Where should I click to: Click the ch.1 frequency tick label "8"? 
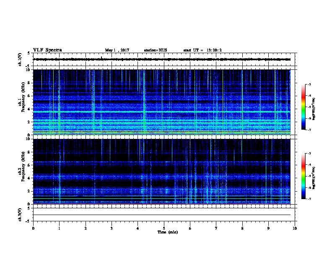(29, 83)
